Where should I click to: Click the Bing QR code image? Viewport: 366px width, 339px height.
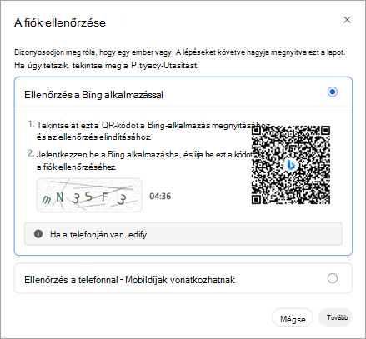(291, 165)
